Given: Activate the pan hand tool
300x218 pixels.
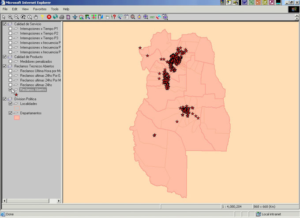Looking at the screenshot, I should click(x=36, y=17).
